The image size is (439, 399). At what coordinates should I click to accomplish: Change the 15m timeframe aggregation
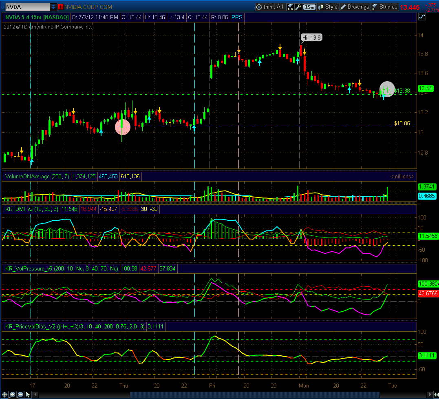(309, 7)
